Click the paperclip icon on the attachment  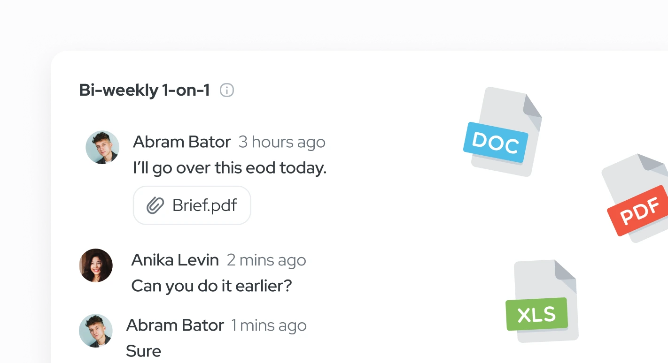click(x=155, y=205)
